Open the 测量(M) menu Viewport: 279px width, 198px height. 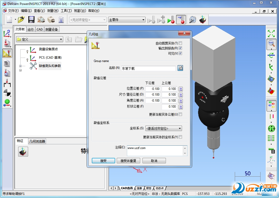53,11
